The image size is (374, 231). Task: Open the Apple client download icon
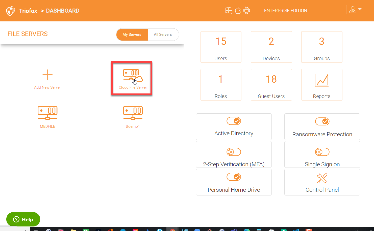point(238,10)
